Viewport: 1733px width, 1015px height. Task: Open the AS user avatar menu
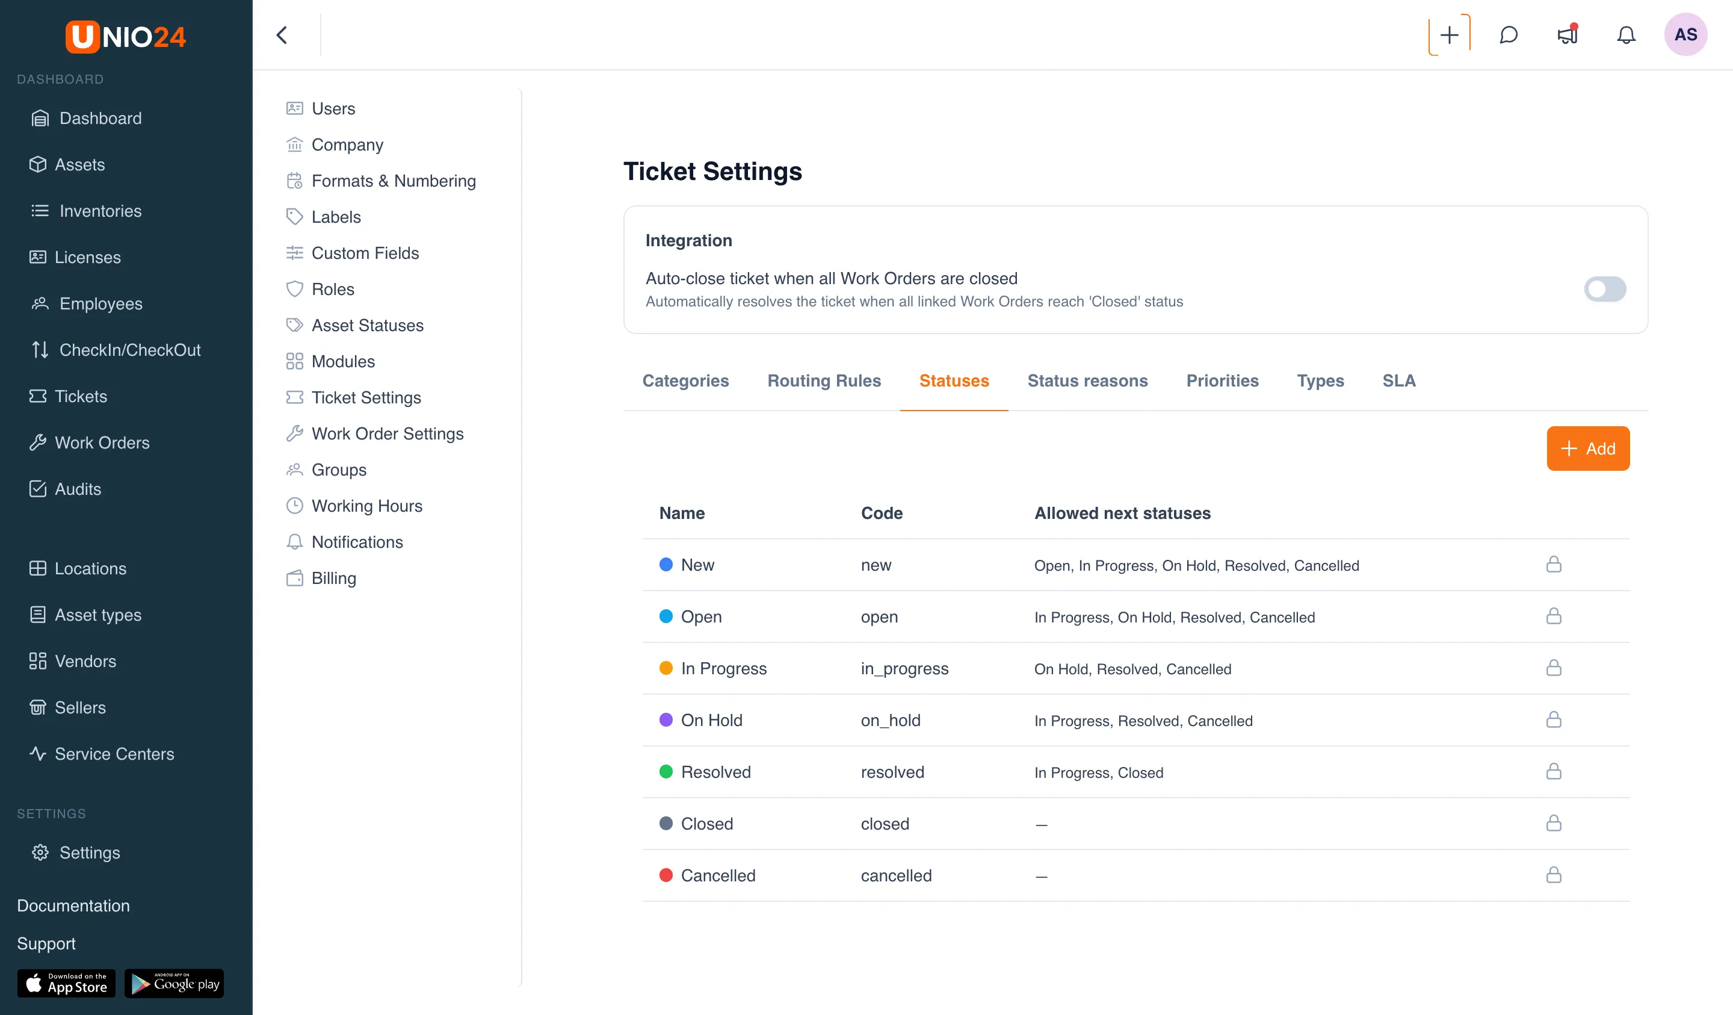pyautogui.click(x=1685, y=35)
